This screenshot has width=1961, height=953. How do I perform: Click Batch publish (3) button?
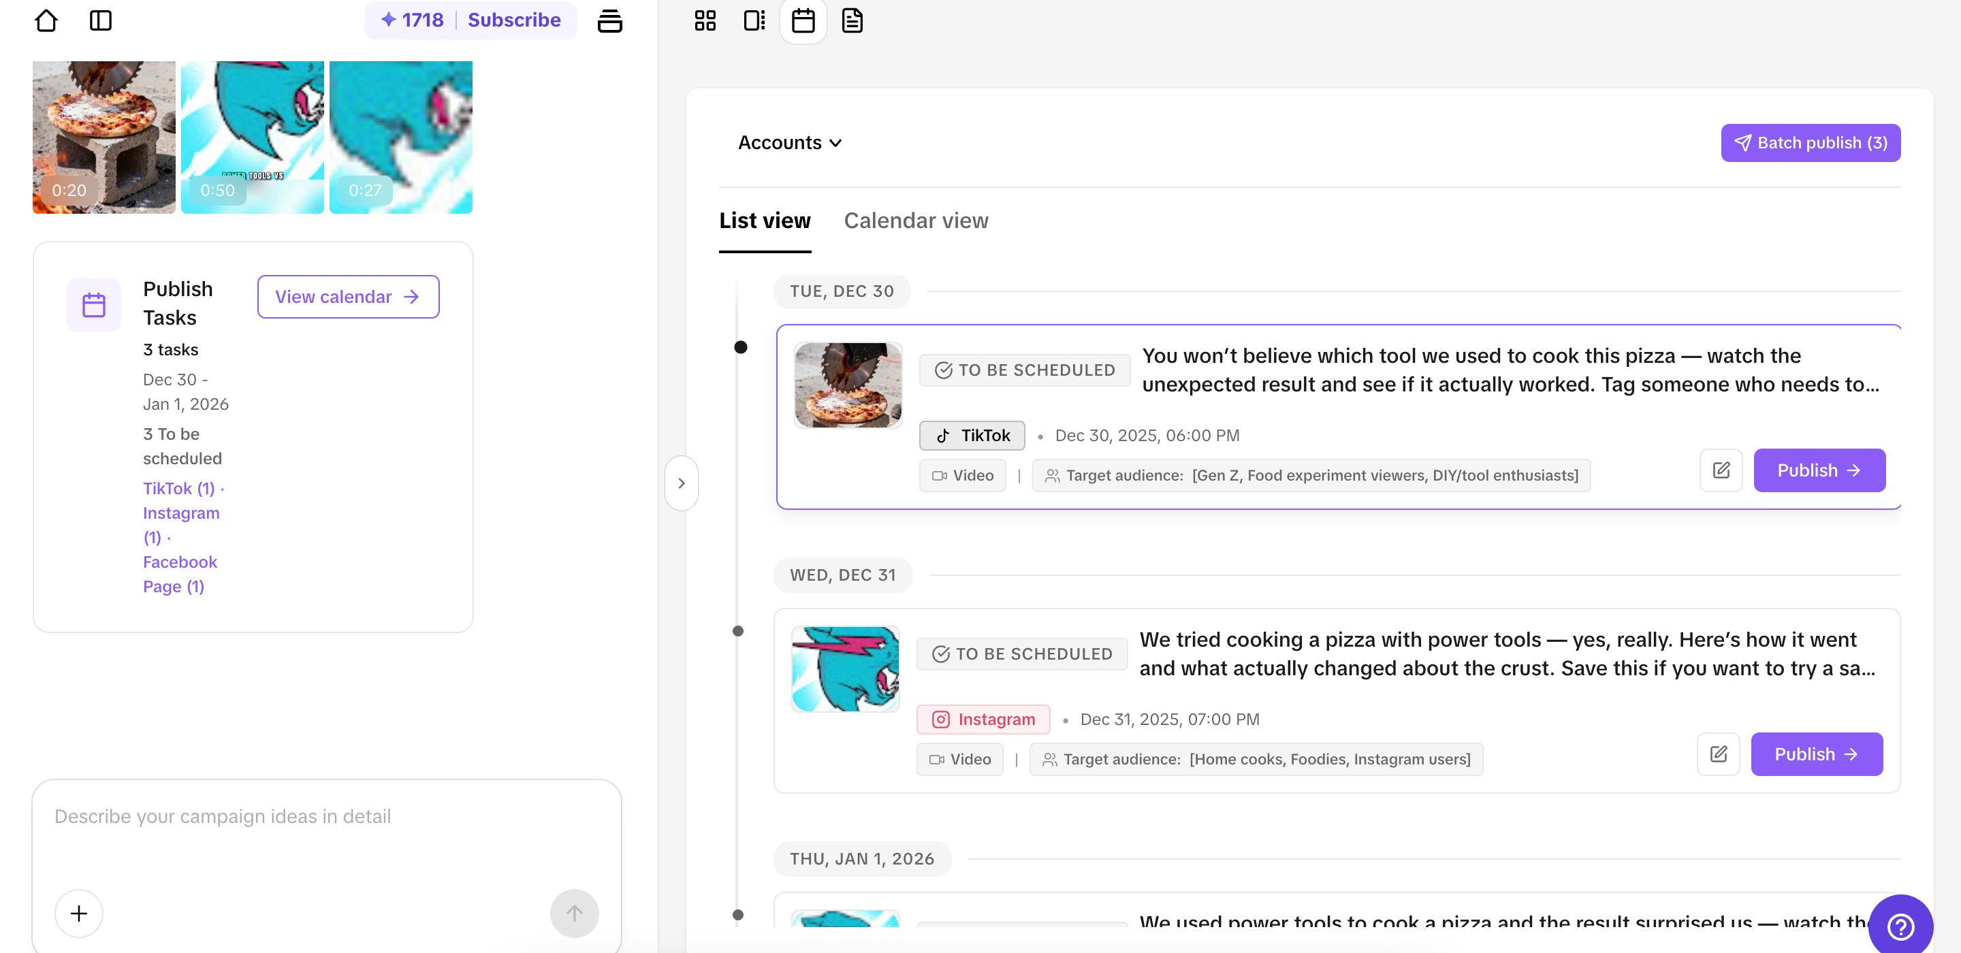pyautogui.click(x=1810, y=143)
